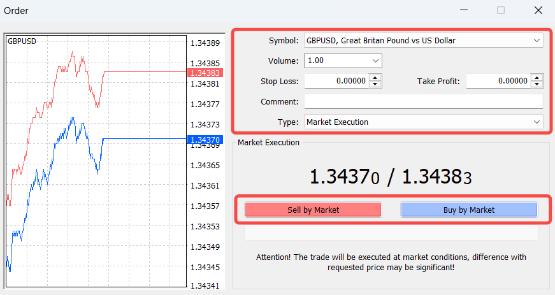Click the blue 1.34370 bid price tag
This screenshot has height=295, width=555.
coord(204,140)
